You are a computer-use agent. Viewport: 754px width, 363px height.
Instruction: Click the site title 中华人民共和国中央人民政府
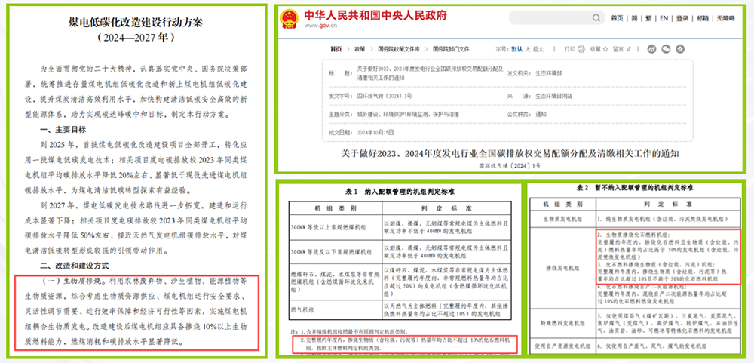point(375,15)
